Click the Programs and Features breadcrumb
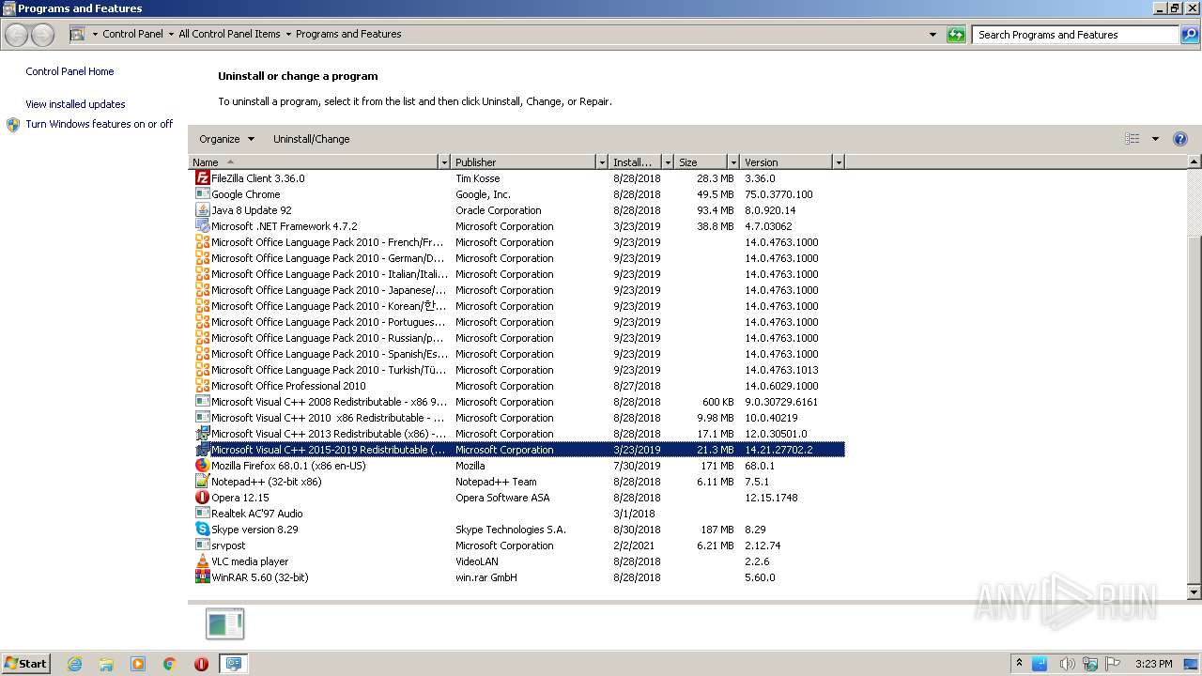The height and width of the screenshot is (676, 1202). click(x=348, y=34)
